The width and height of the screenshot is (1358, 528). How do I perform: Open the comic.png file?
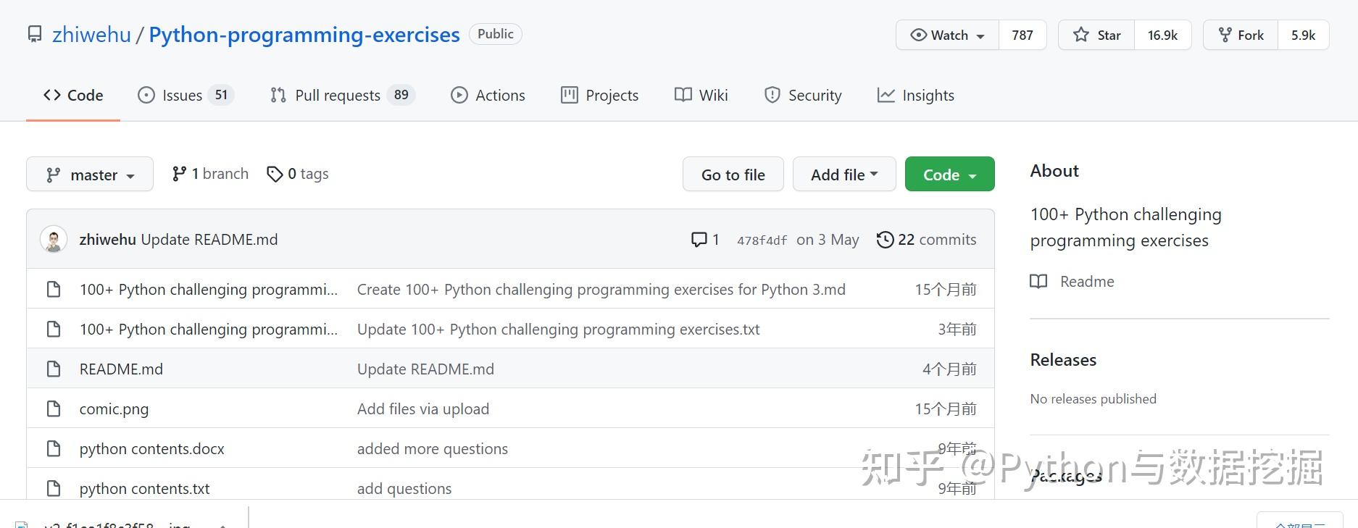tap(114, 409)
